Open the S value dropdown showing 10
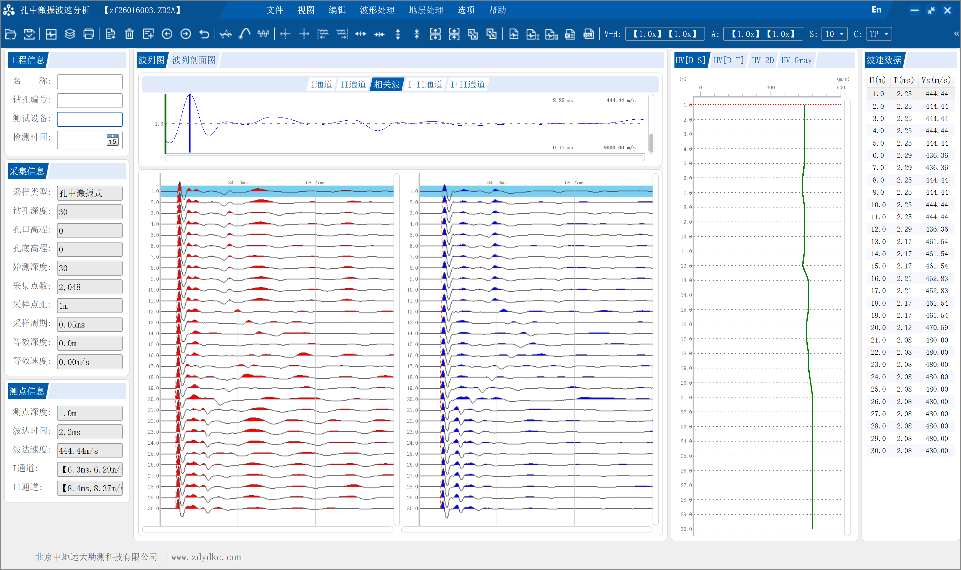Image resolution: width=961 pixels, height=570 pixels. 835,34
